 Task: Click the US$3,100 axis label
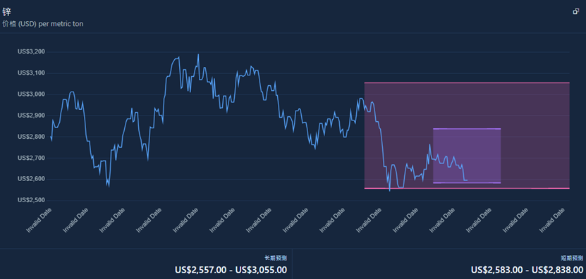coord(32,73)
